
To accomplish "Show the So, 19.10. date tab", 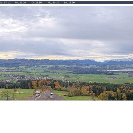I will pyautogui.click(x=70, y=3).
